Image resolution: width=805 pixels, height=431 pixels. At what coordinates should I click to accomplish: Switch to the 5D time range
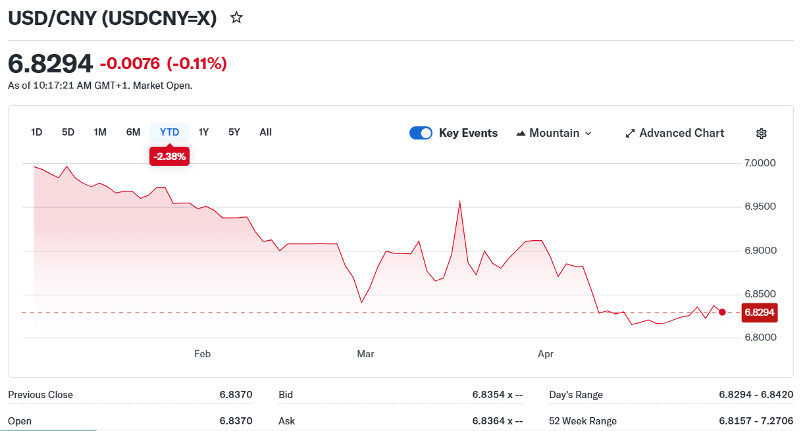(68, 132)
